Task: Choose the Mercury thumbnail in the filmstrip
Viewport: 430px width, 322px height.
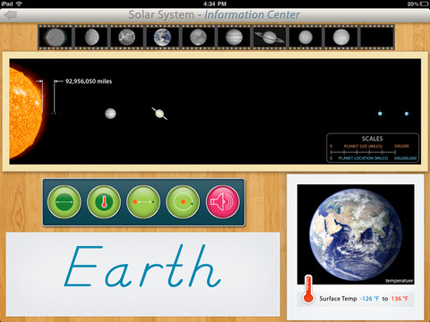Action: point(91,38)
